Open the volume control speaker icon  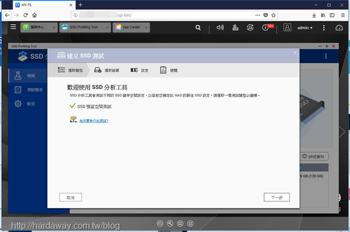(x=220, y=27)
